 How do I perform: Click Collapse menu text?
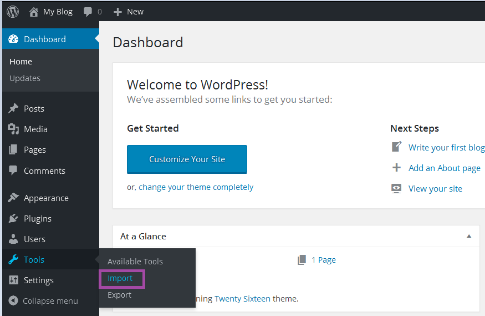pyautogui.click(x=50, y=301)
